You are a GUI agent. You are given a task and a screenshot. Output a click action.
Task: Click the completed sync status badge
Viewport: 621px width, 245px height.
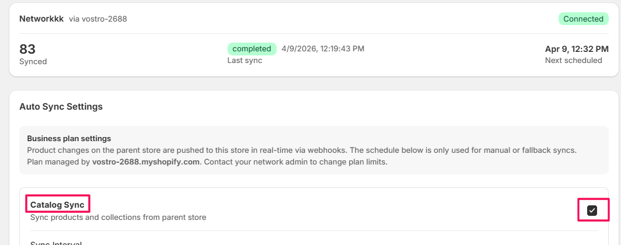252,48
